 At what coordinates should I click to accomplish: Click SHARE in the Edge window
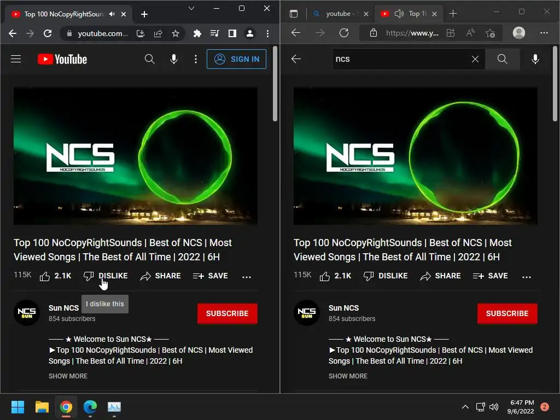point(440,276)
